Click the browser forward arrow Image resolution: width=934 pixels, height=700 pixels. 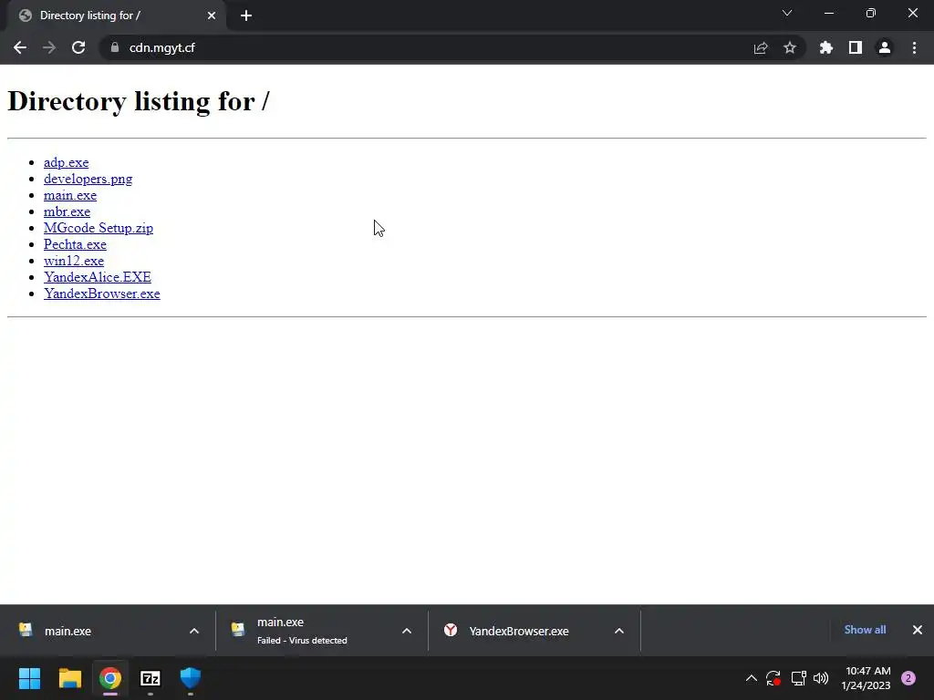pos(49,47)
